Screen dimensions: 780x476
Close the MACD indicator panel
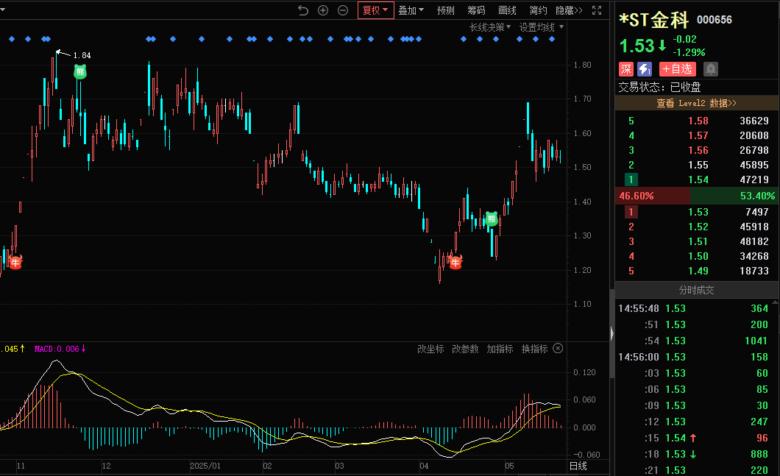tap(558, 349)
